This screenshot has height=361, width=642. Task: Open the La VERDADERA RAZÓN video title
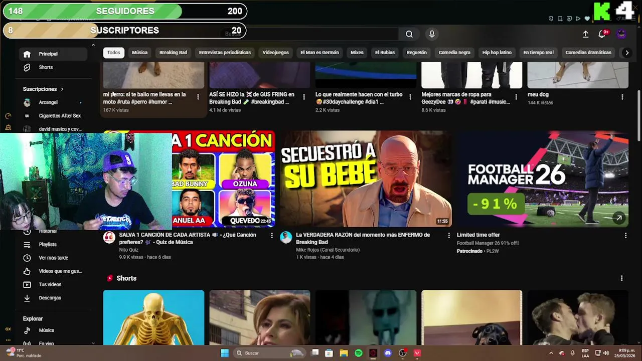click(x=363, y=239)
